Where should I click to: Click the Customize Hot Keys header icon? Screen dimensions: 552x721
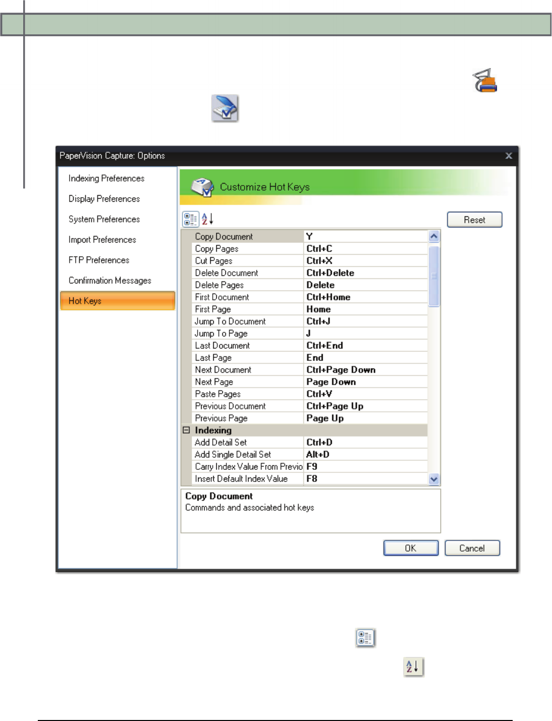pyautogui.click(x=203, y=187)
